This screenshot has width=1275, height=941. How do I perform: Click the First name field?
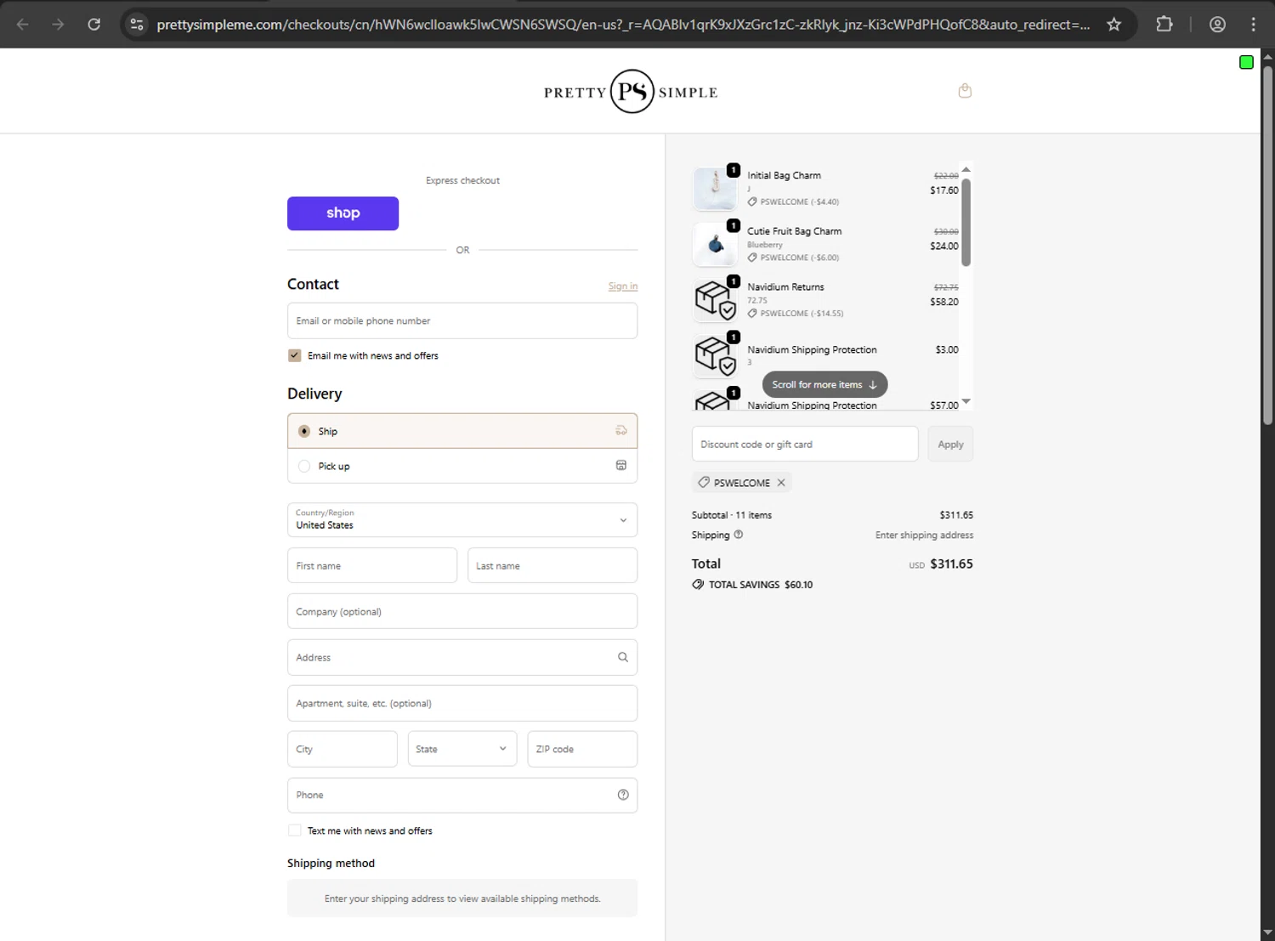372,565
